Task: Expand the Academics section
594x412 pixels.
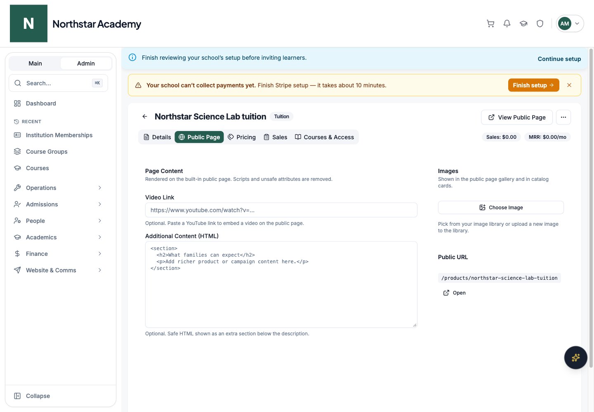Action: [58, 237]
